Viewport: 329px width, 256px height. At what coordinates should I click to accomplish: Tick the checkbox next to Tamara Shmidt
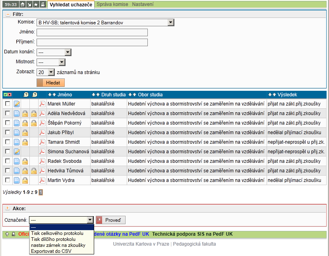pos(8,142)
